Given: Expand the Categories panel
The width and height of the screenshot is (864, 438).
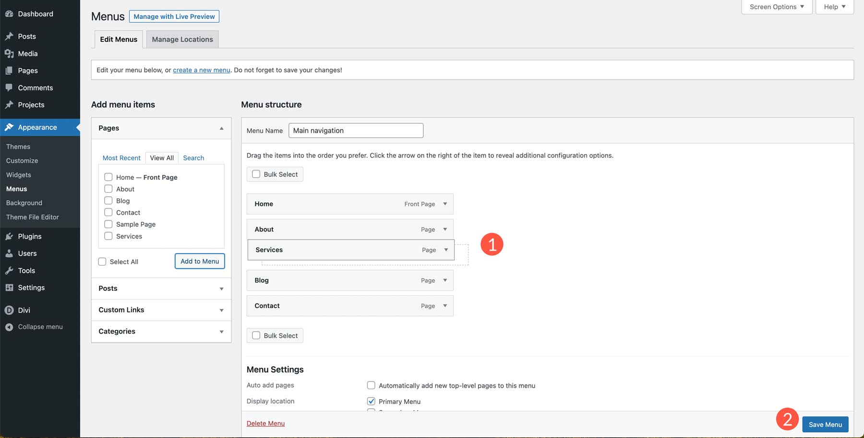Looking at the screenshot, I should coord(221,332).
